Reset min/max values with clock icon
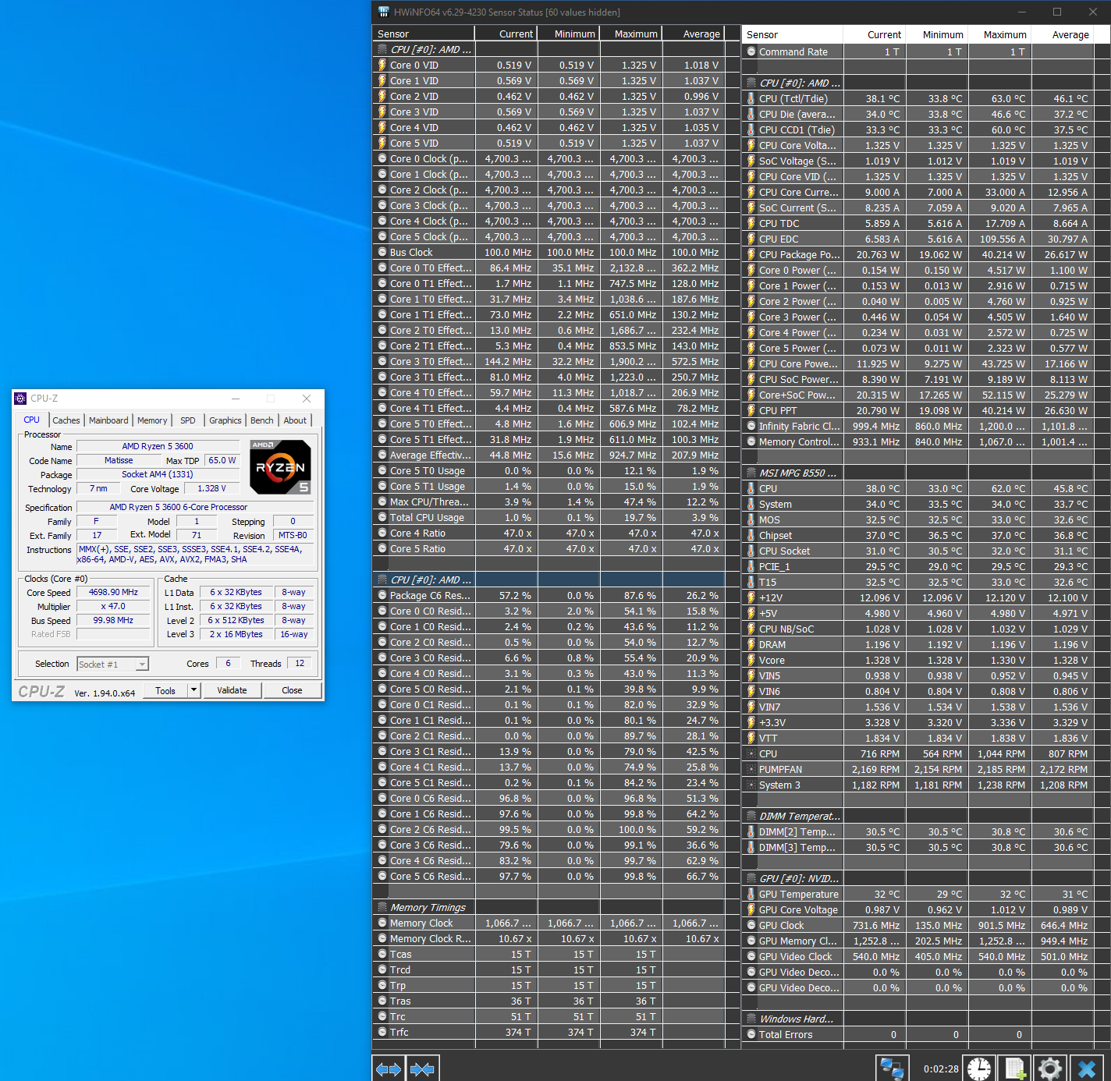Screen dimensions: 1111x1081 [x=979, y=1069]
